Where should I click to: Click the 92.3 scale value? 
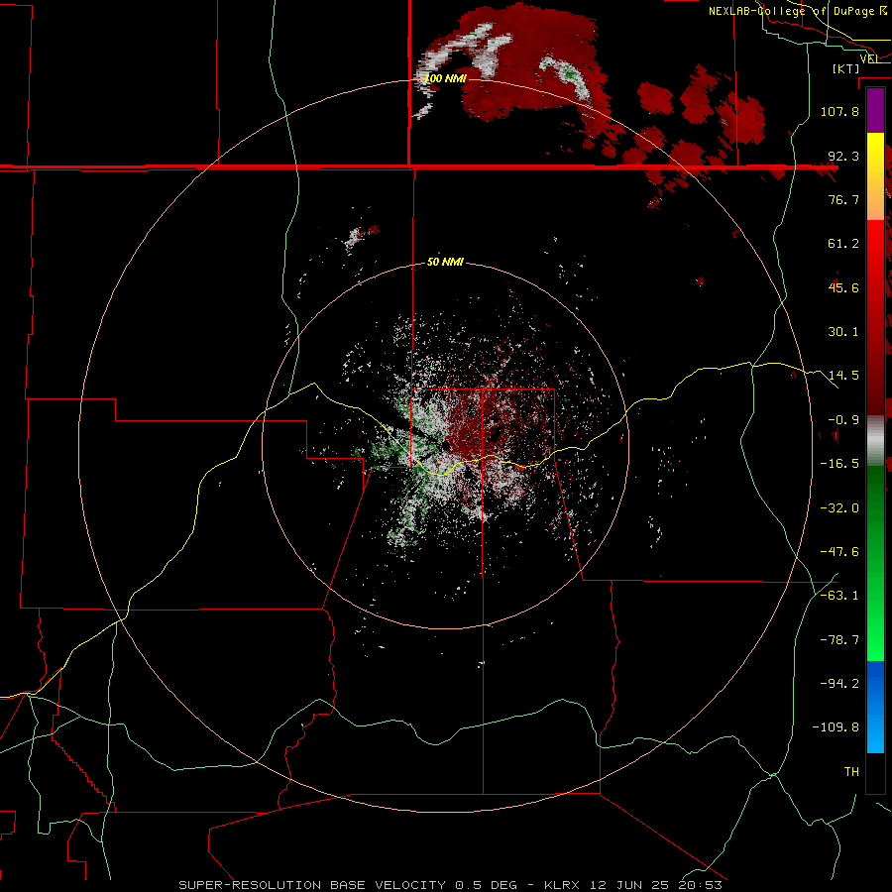843,156
